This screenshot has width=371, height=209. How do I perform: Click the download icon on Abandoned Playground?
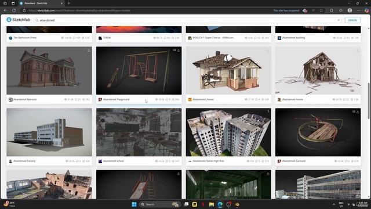tap(179, 51)
